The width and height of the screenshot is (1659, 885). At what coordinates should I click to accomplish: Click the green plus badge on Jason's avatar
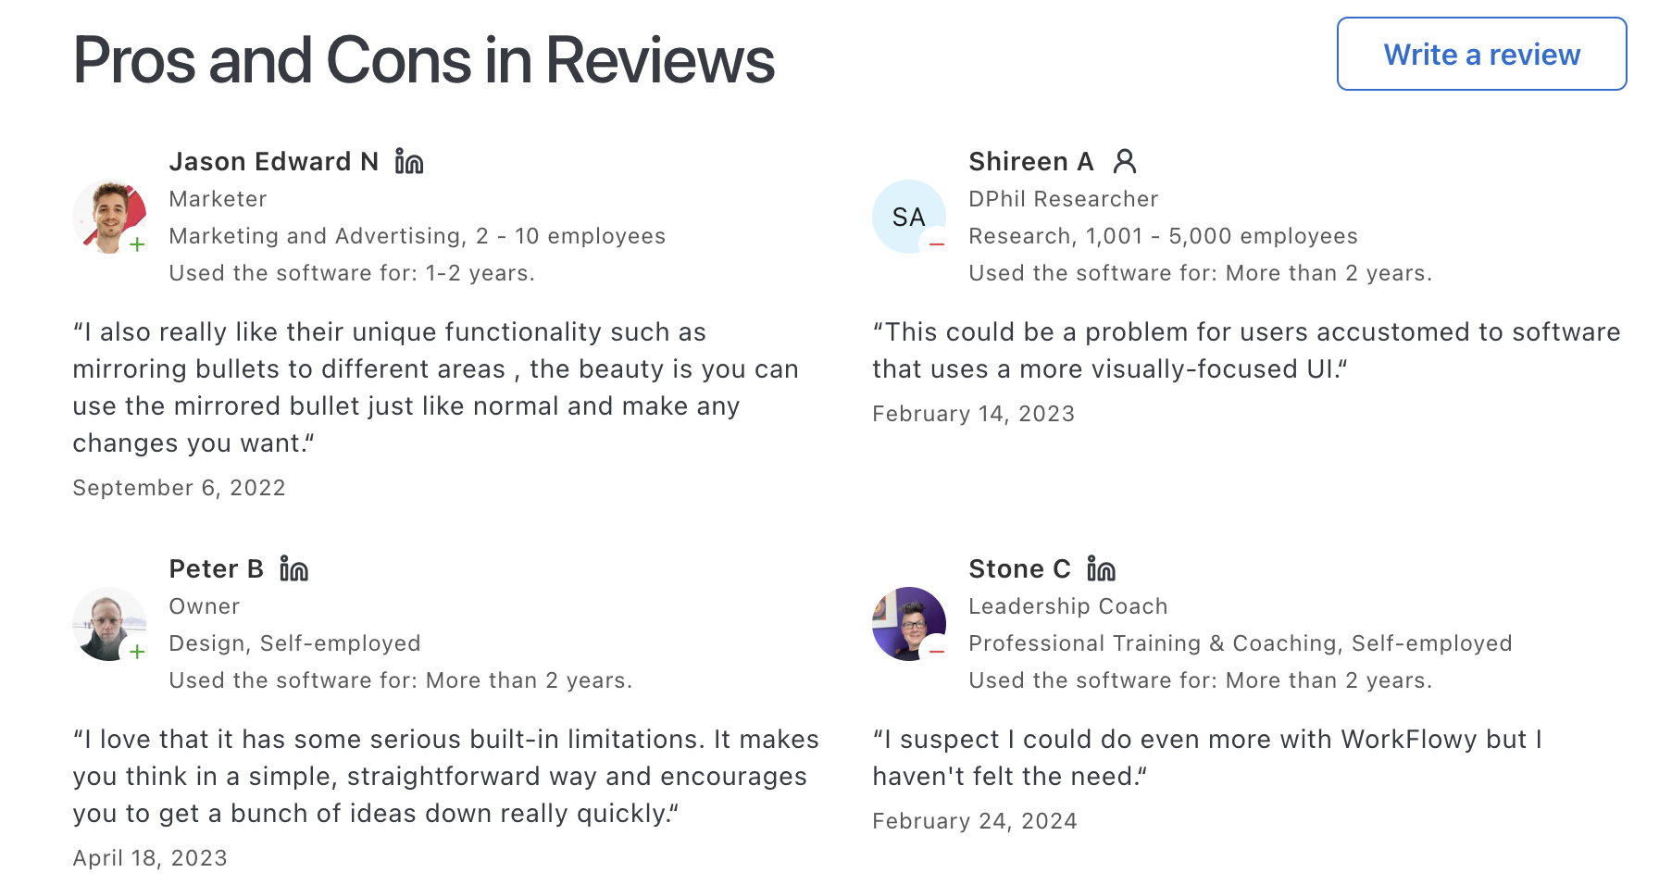click(137, 246)
